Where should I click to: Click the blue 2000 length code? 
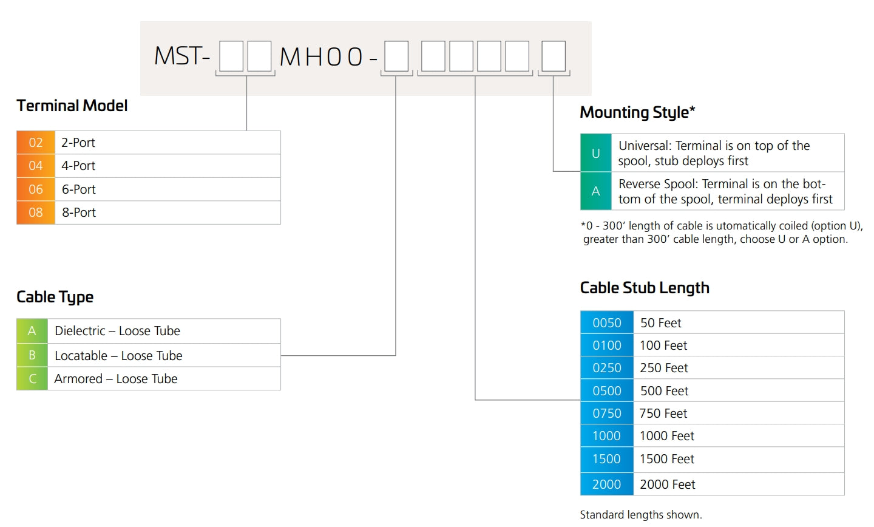(607, 484)
